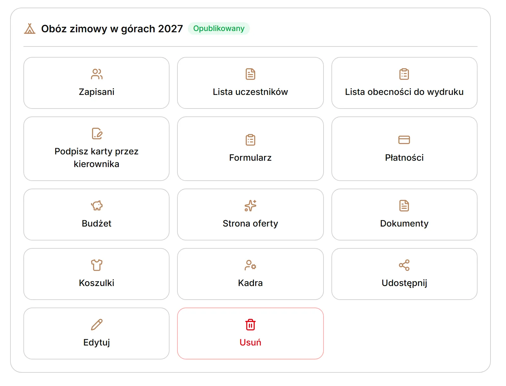Select the Budżet text label
Screen dimensions: 506x386
pyautogui.click(x=96, y=223)
